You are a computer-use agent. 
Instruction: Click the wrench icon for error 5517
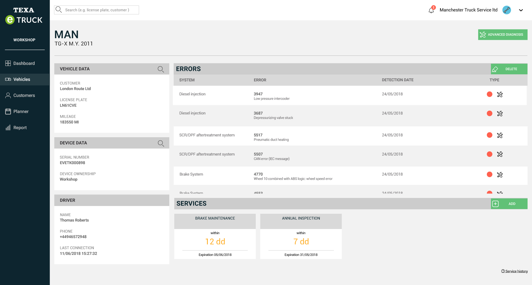point(500,135)
